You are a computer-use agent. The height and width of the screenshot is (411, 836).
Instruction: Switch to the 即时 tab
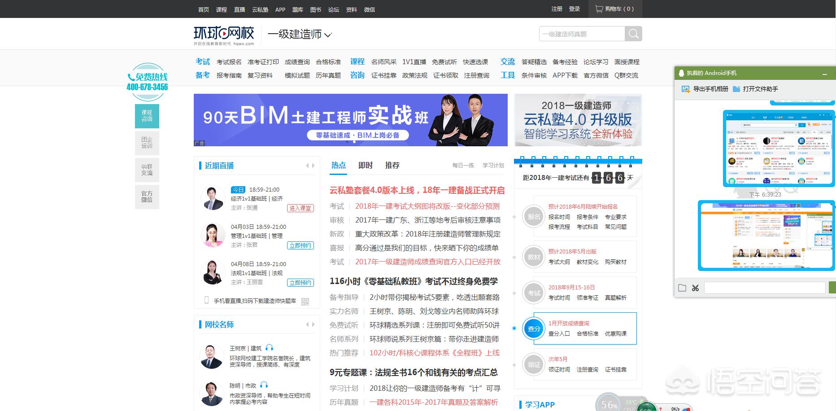click(x=366, y=165)
